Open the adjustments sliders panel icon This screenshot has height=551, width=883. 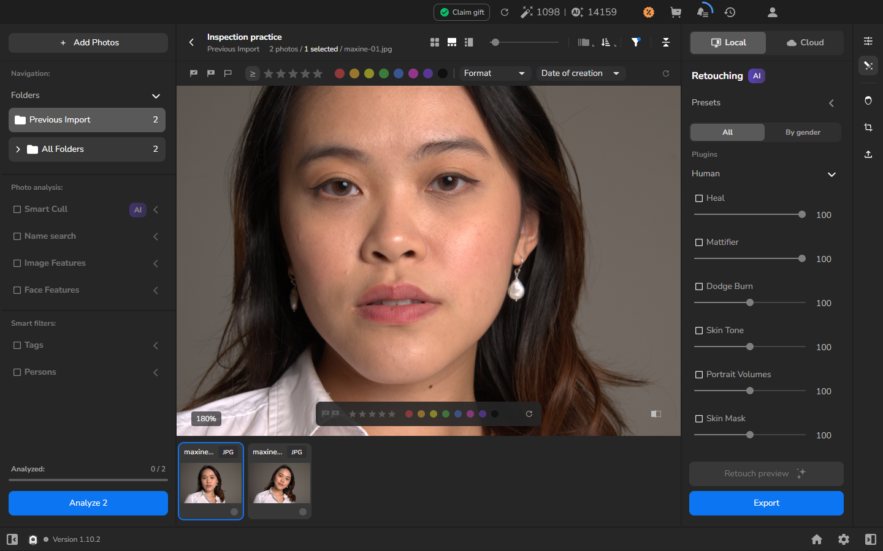(868, 41)
